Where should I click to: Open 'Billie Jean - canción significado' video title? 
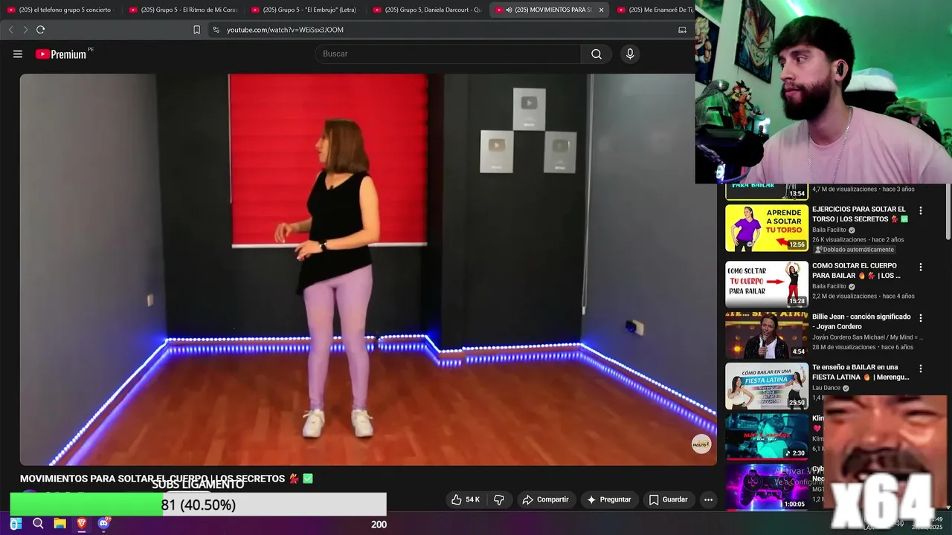(861, 321)
